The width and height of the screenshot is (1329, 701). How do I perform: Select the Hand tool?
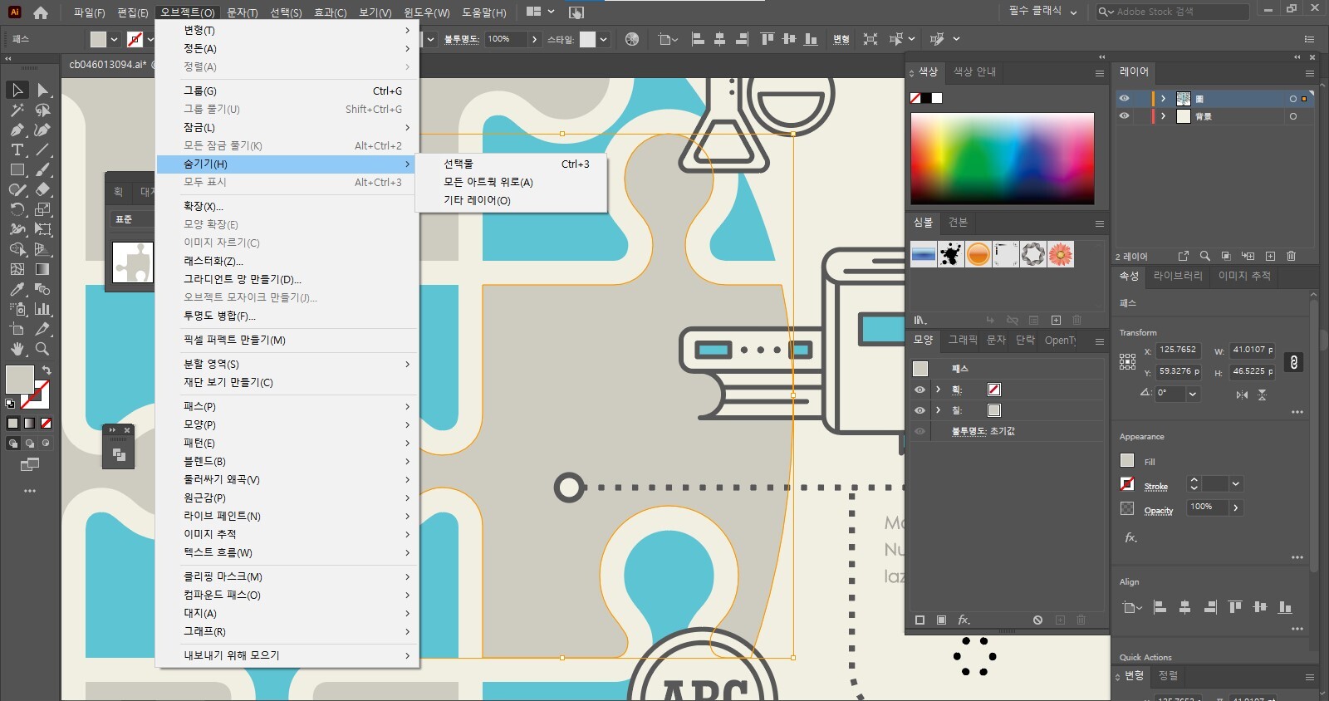17,349
